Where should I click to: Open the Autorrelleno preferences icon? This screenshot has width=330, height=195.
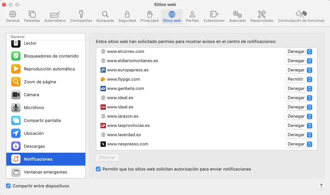55,14
